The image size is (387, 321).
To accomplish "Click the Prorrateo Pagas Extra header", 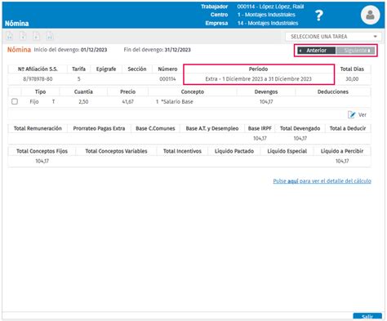I will (x=99, y=128).
